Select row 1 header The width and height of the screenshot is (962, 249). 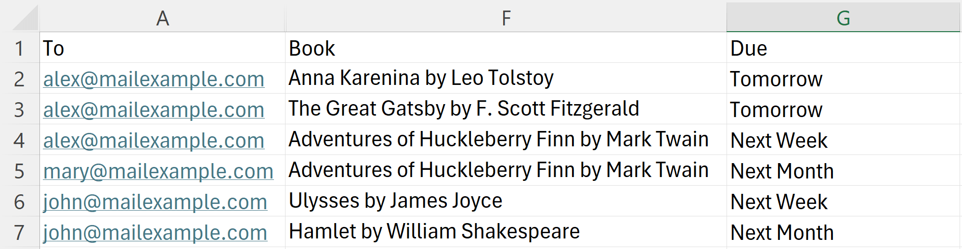pyautogui.click(x=19, y=48)
